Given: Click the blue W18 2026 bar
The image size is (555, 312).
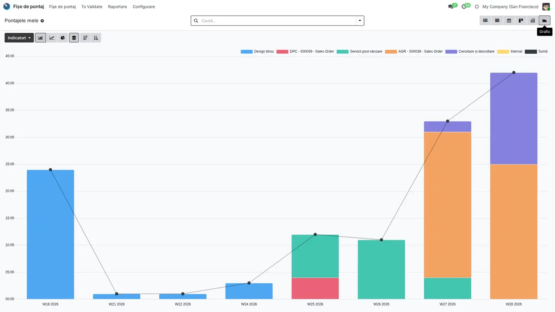Looking at the screenshot, I should click(50, 234).
